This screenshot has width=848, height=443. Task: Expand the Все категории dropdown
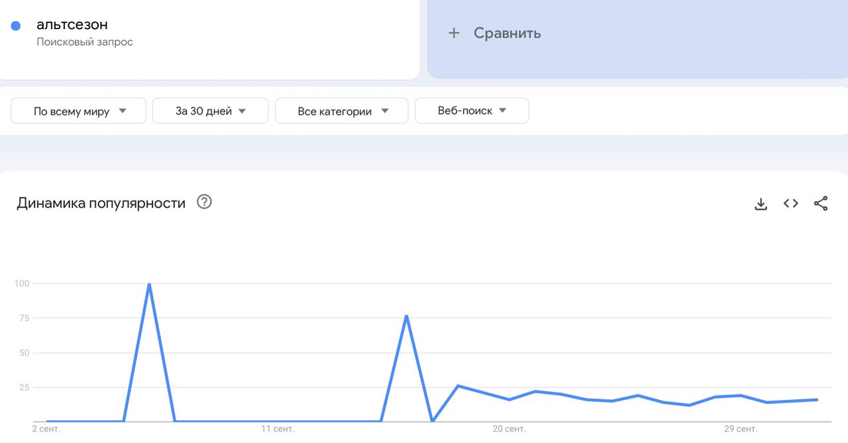(341, 111)
